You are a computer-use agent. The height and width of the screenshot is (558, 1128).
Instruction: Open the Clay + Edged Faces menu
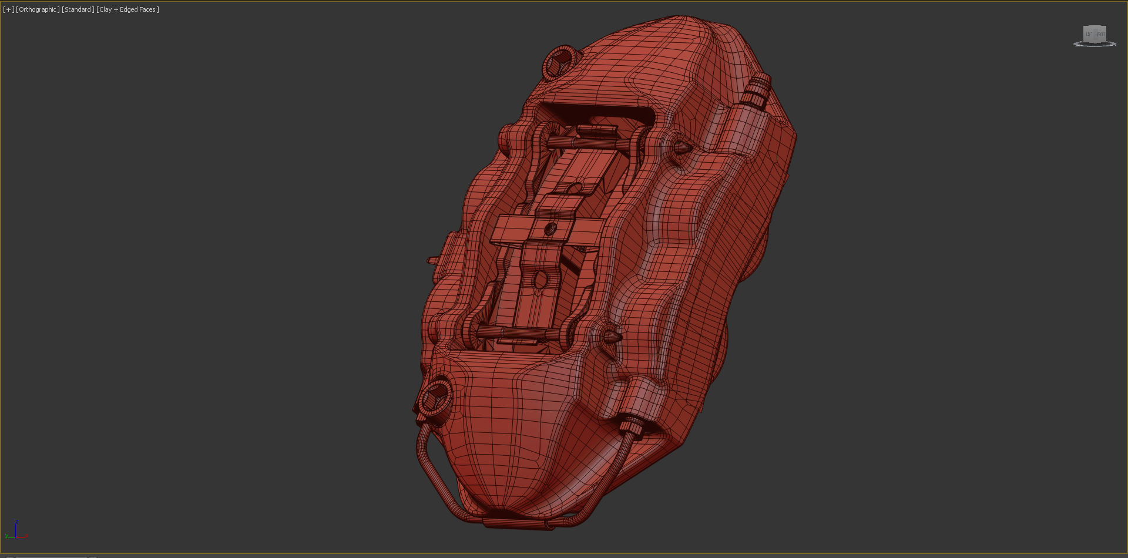(128, 9)
